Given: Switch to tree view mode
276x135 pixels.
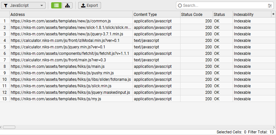Looking at the screenshot, I should [67, 6].
